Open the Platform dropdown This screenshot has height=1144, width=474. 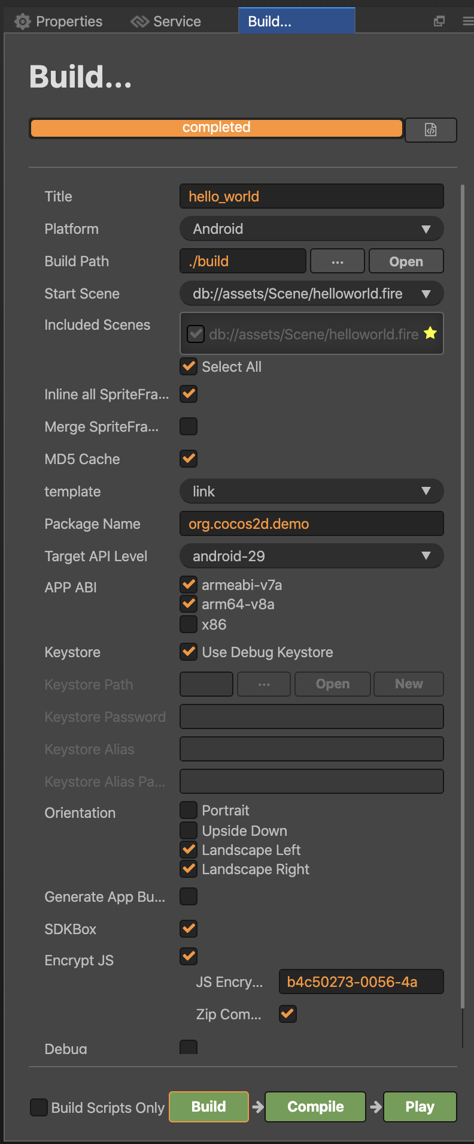(x=311, y=229)
